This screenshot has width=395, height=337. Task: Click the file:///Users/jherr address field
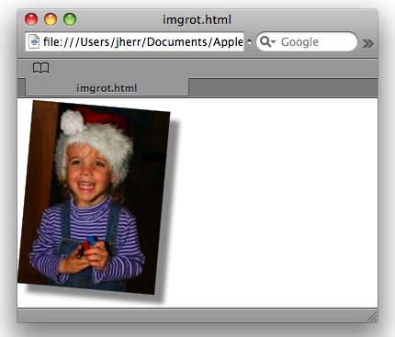click(x=135, y=41)
